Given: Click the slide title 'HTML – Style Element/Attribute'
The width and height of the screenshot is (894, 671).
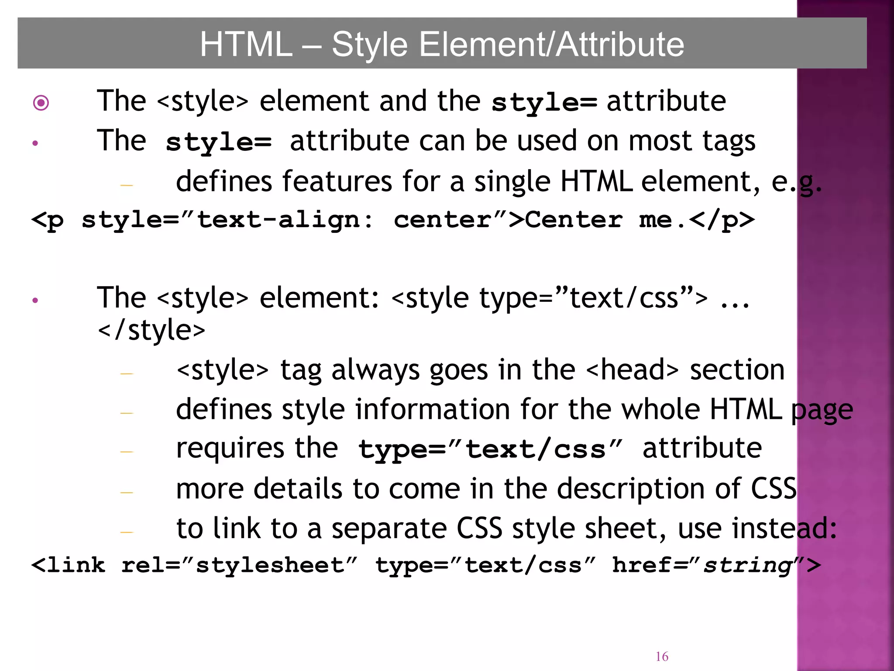Looking at the screenshot, I should tap(442, 44).
